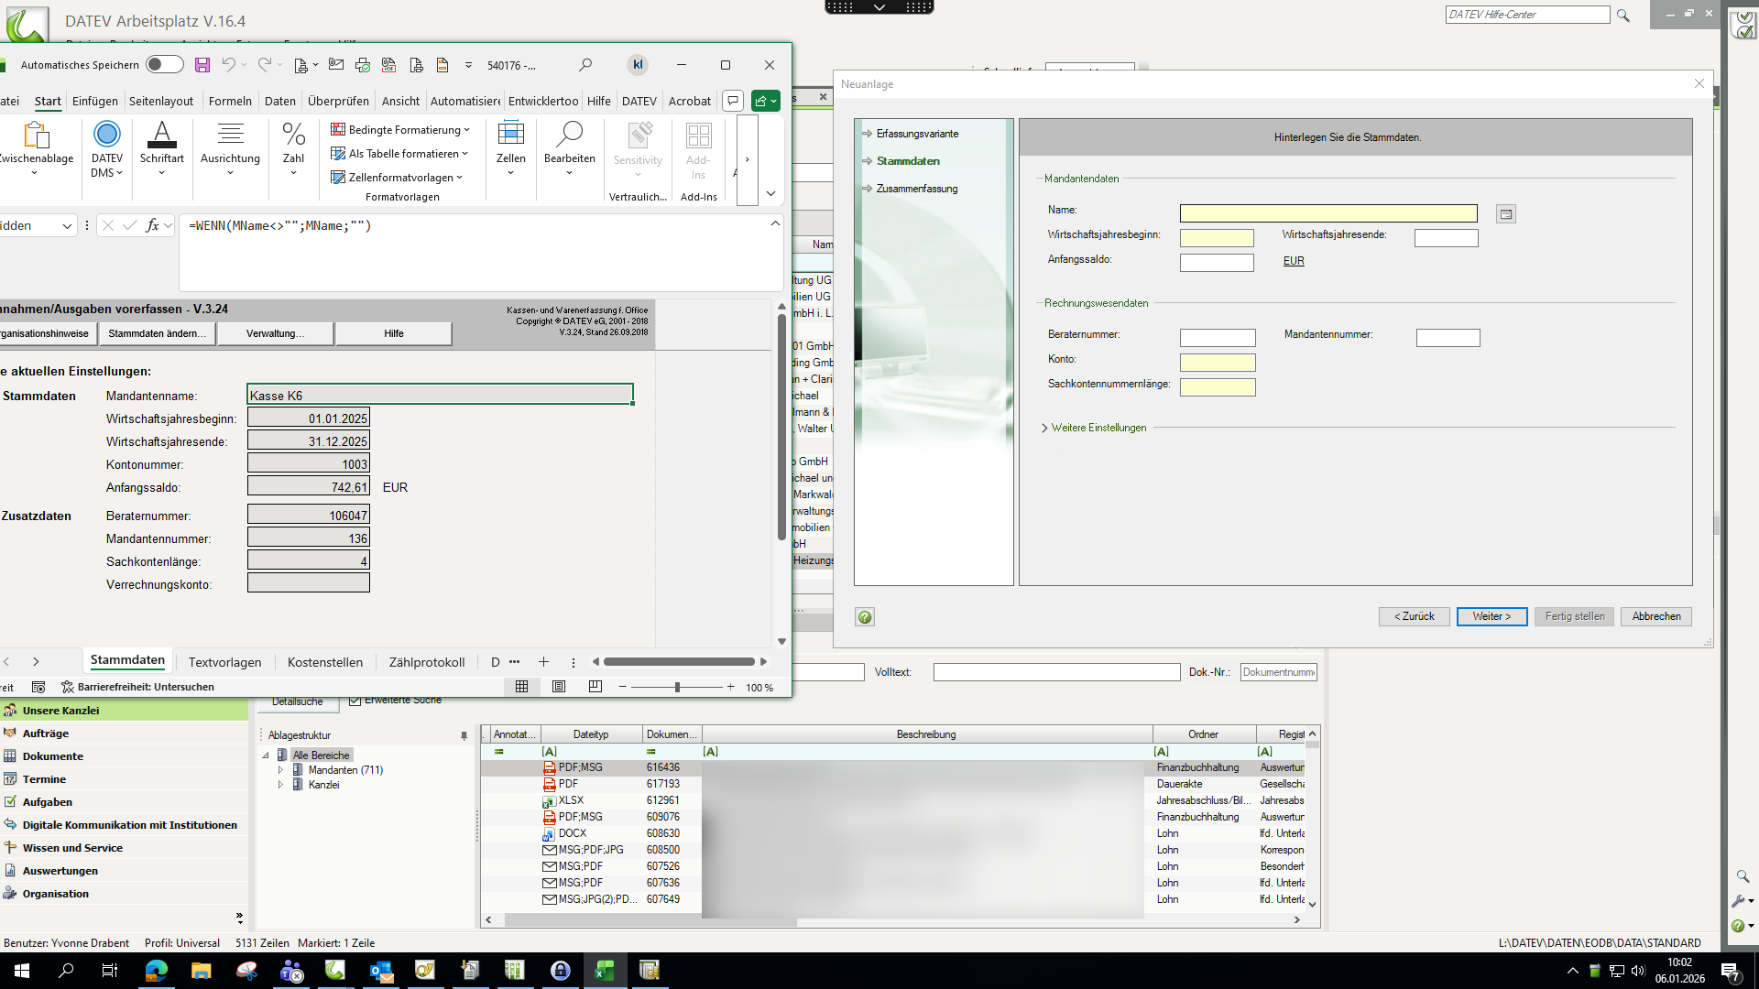Image resolution: width=1759 pixels, height=989 pixels.
Task: Switch to Kostenstellen sheet tab
Action: [x=324, y=662]
